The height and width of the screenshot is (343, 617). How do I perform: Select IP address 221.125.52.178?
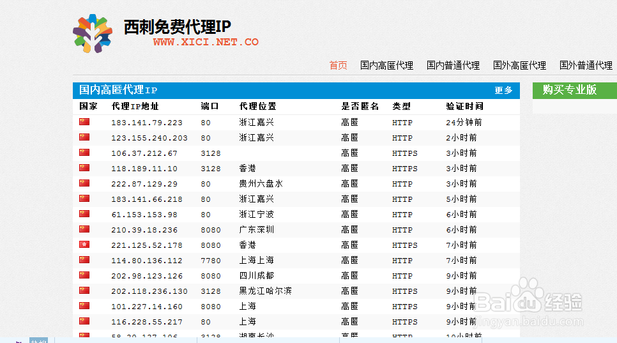click(x=147, y=245)
